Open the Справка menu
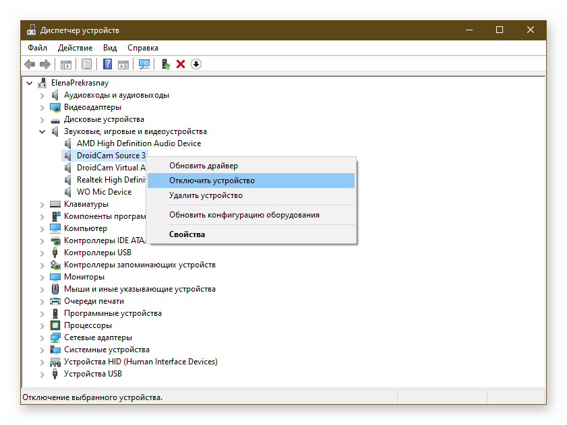 pyautogui.click(x=142, y=48)
